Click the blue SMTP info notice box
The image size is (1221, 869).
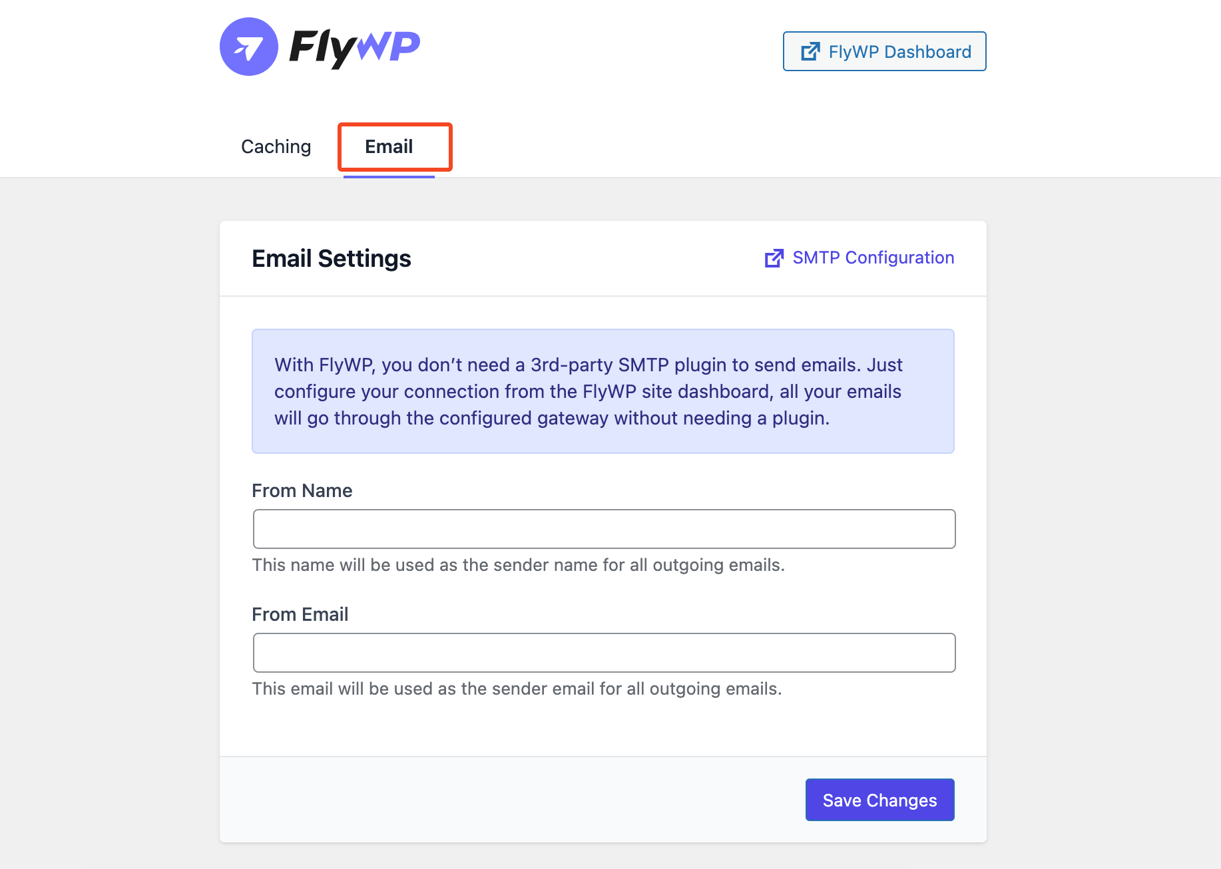click(x=603, y=391)
